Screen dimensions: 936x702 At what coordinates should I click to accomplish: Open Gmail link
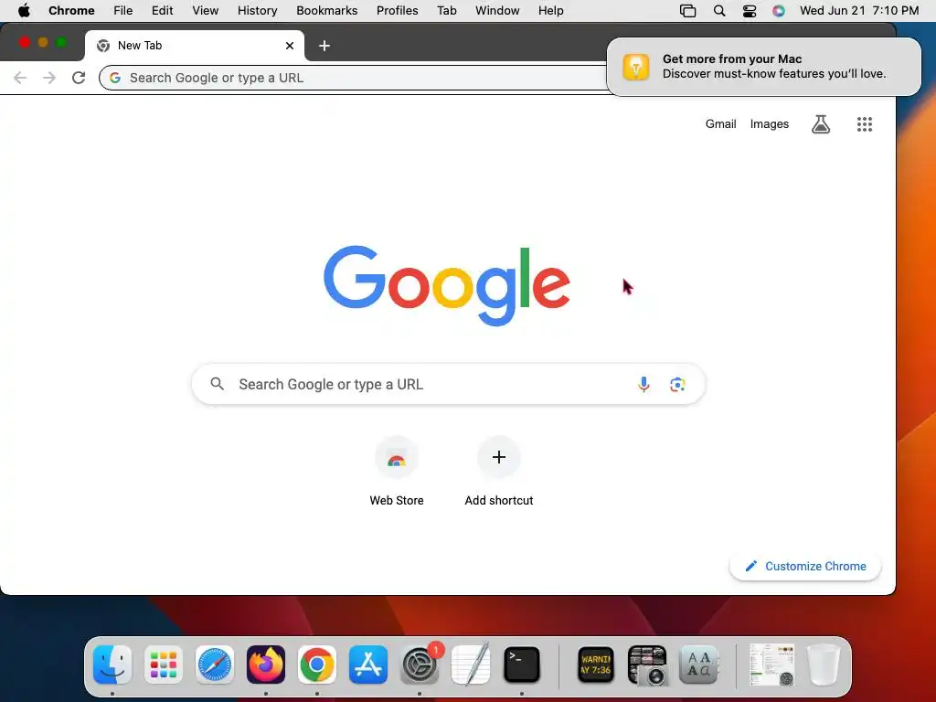point(720,124)
